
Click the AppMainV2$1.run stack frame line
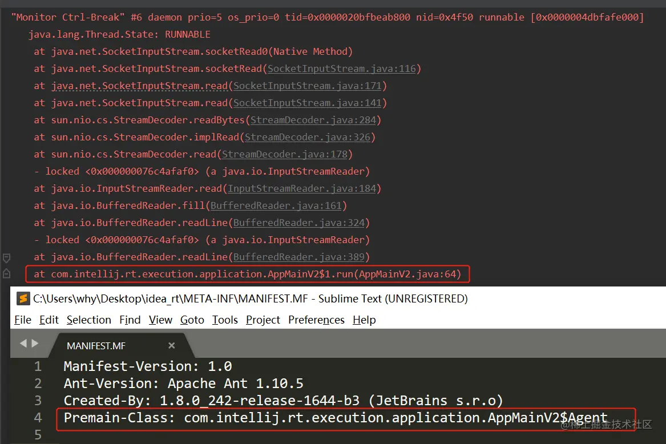tap(248, 274)
